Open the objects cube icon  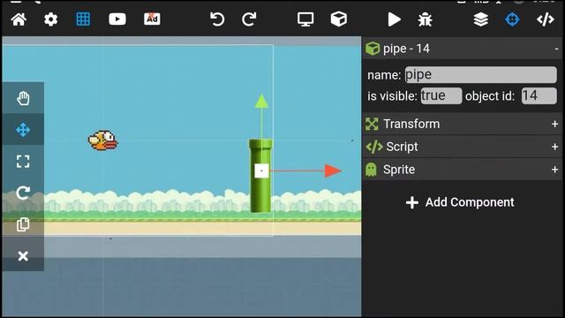tap(339, 19)
